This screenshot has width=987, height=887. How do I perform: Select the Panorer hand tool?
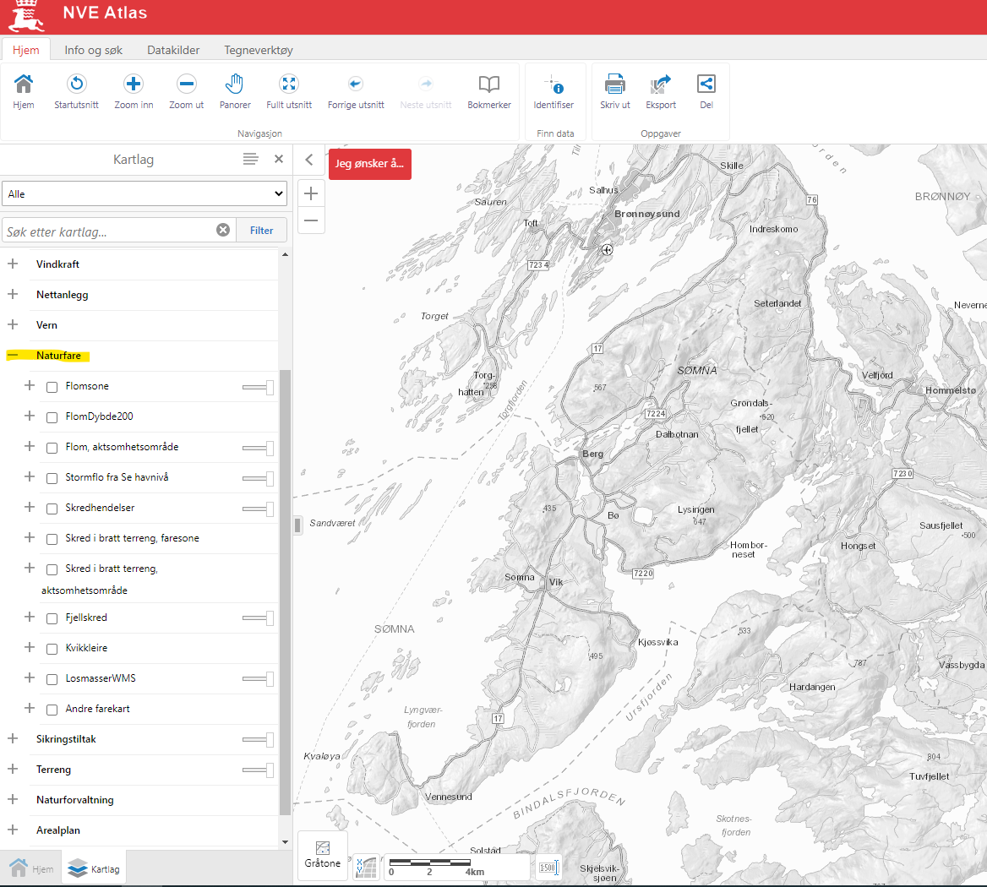pyautogui.click(x=235, y=84)
